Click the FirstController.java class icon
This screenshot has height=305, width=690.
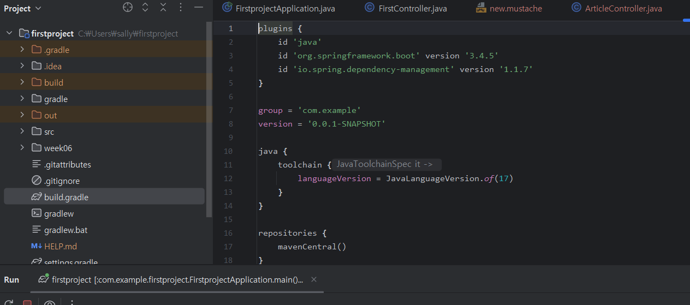point(370,8)
